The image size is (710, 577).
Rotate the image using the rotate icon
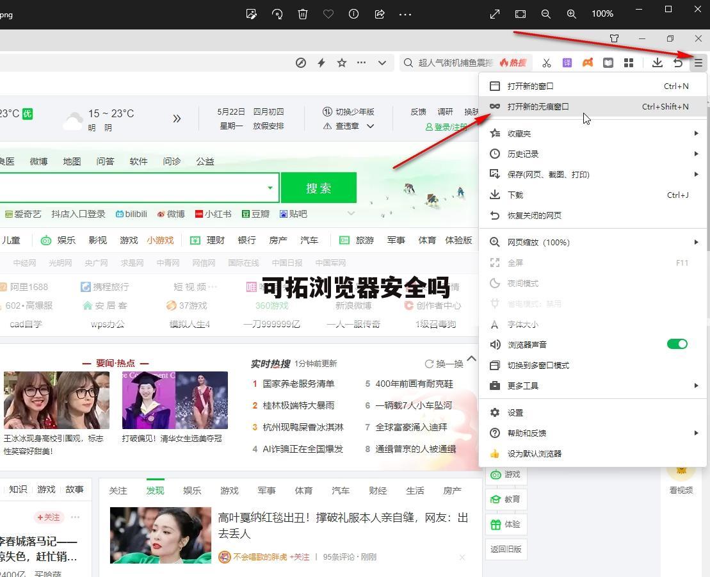(x=277, y=14)
